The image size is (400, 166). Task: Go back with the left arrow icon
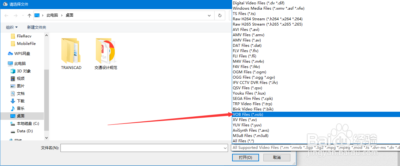7,15
